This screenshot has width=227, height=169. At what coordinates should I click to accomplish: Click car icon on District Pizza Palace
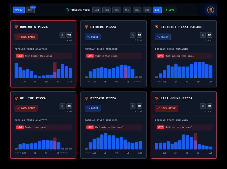tap(210, 35)
